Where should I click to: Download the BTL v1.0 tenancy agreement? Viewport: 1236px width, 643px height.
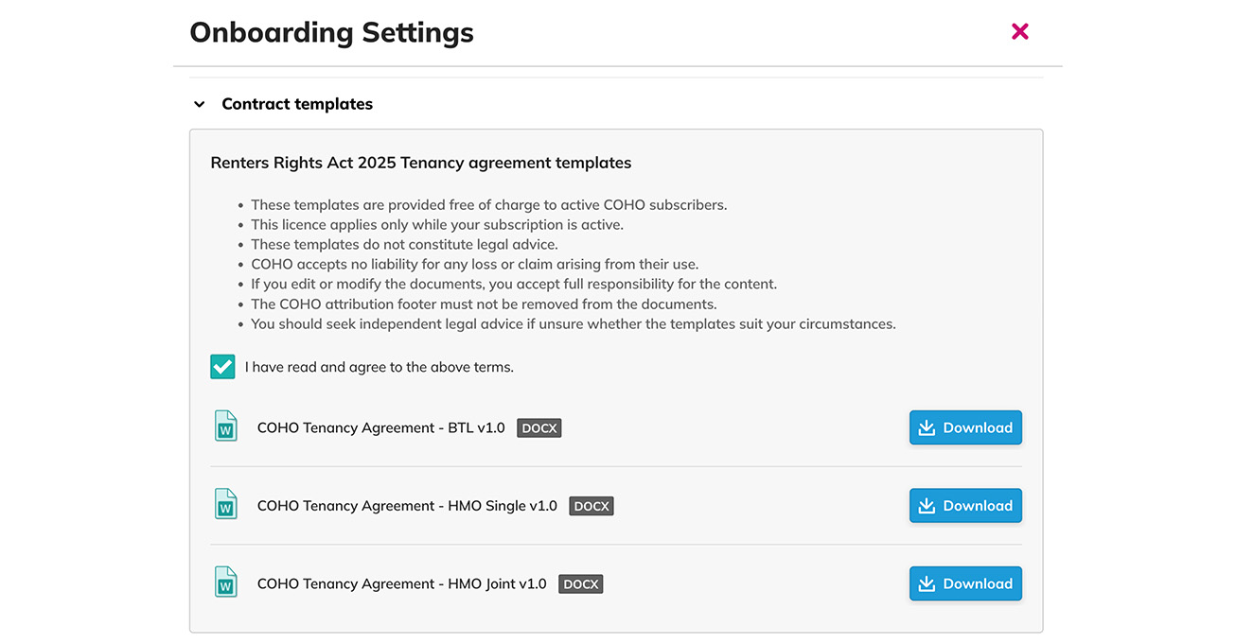click(x=965, y=427)
